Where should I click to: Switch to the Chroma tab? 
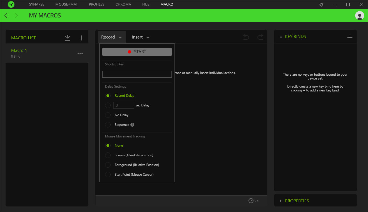(123, 4)
